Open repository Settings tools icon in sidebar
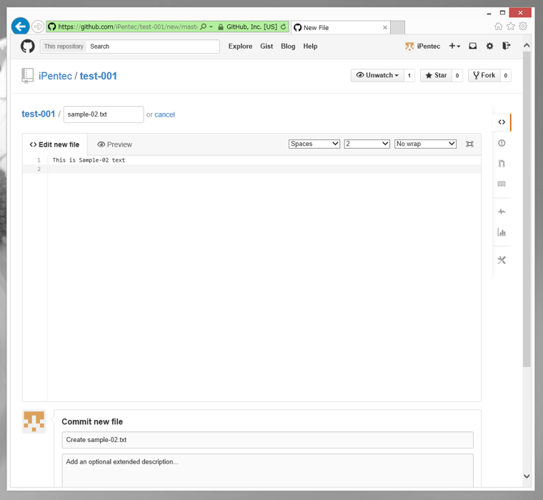543x500 pixels. coord(502,260)
